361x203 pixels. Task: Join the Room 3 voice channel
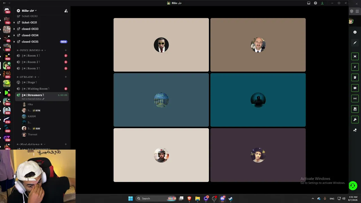[42, 69]
